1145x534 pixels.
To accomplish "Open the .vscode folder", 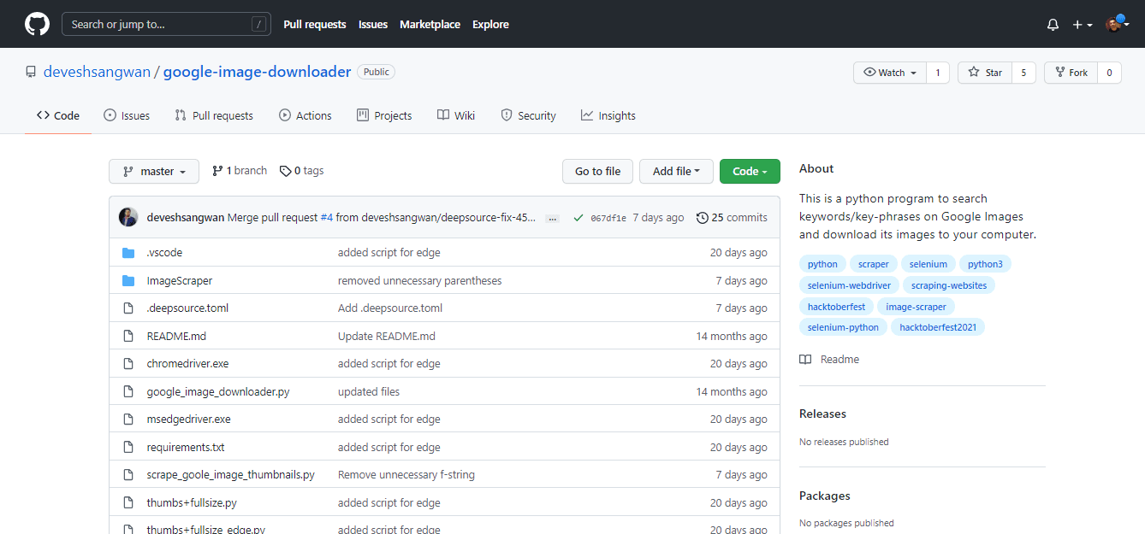I will (164, 253).
